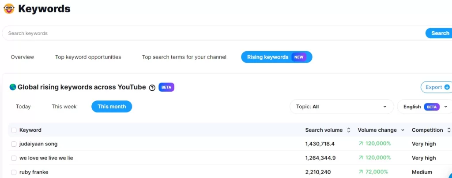Click the Search volume column header
The width and height of the screenshot is (452, 178).
click(324, 130)
